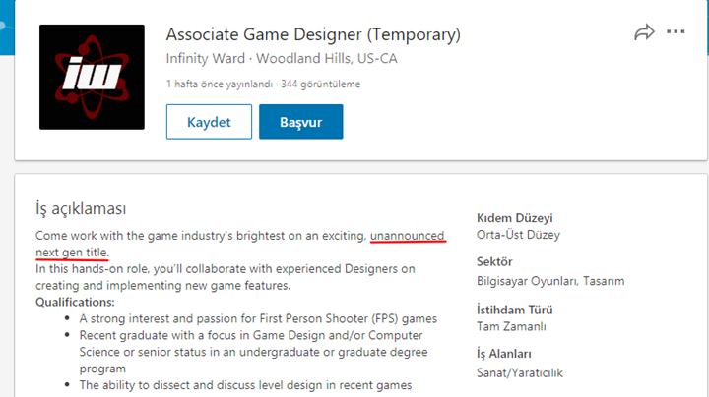Click Bilgisayar Oyunları, Tasarım sector text
The height and width of the screenshot is (397, 709).
click(550, 281)
